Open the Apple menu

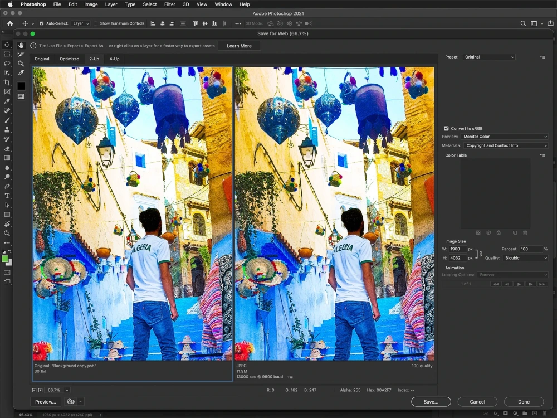(9, 4)
